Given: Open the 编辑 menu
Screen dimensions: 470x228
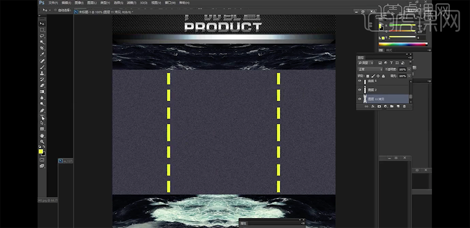Looking at the screenshot, I should click(x=66, y=3).
